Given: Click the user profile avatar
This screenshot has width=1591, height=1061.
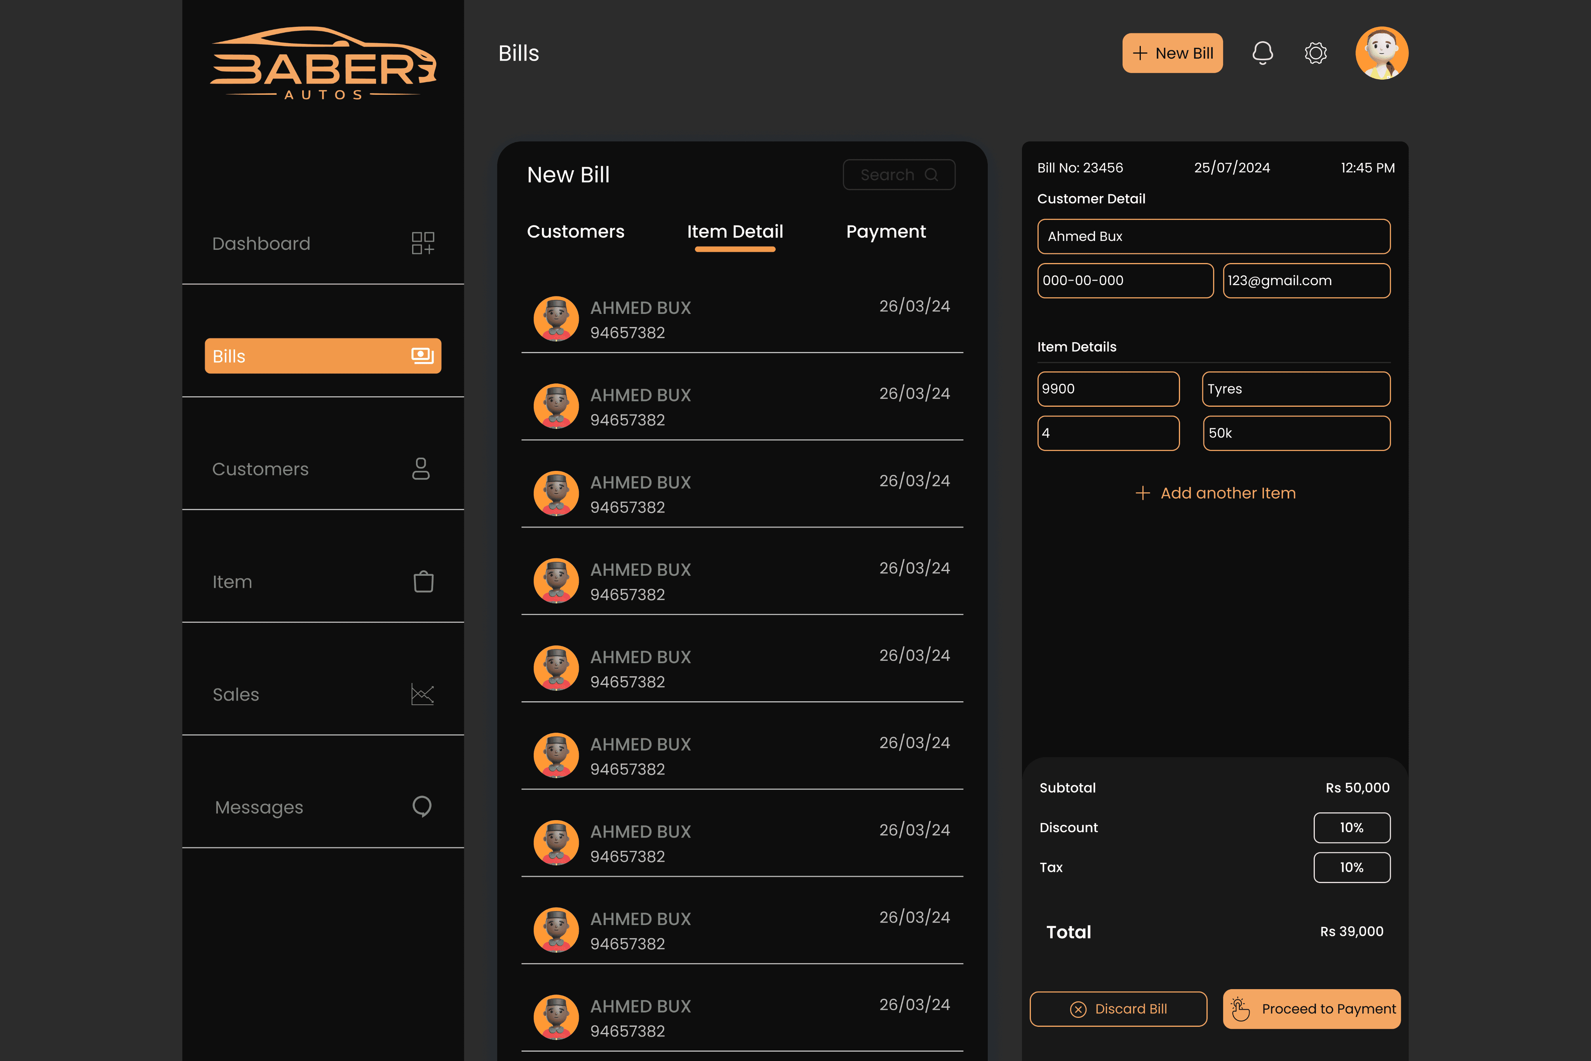Looking at the screenshot, I should pos(1381,53).
